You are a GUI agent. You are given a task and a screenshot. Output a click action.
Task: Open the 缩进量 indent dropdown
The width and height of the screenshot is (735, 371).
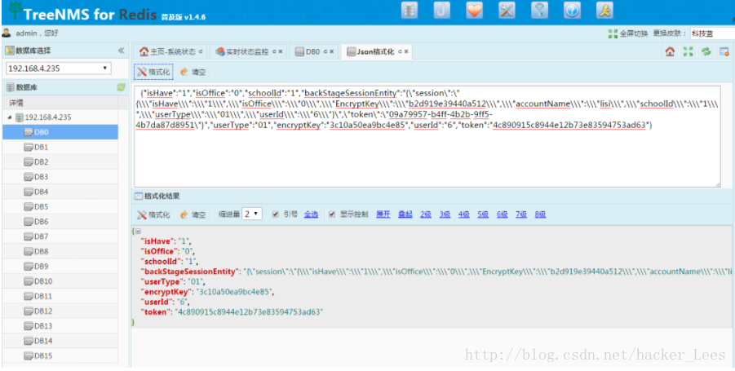click(x=252, y=214)
